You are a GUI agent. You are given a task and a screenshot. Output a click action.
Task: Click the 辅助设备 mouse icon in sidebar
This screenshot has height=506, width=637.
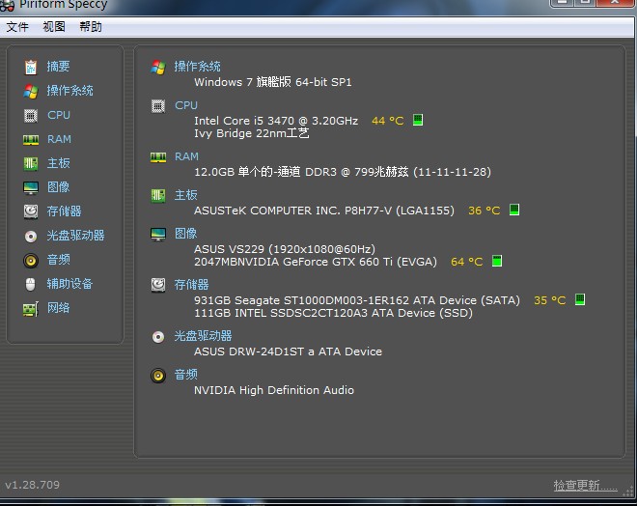click(31, 284)
